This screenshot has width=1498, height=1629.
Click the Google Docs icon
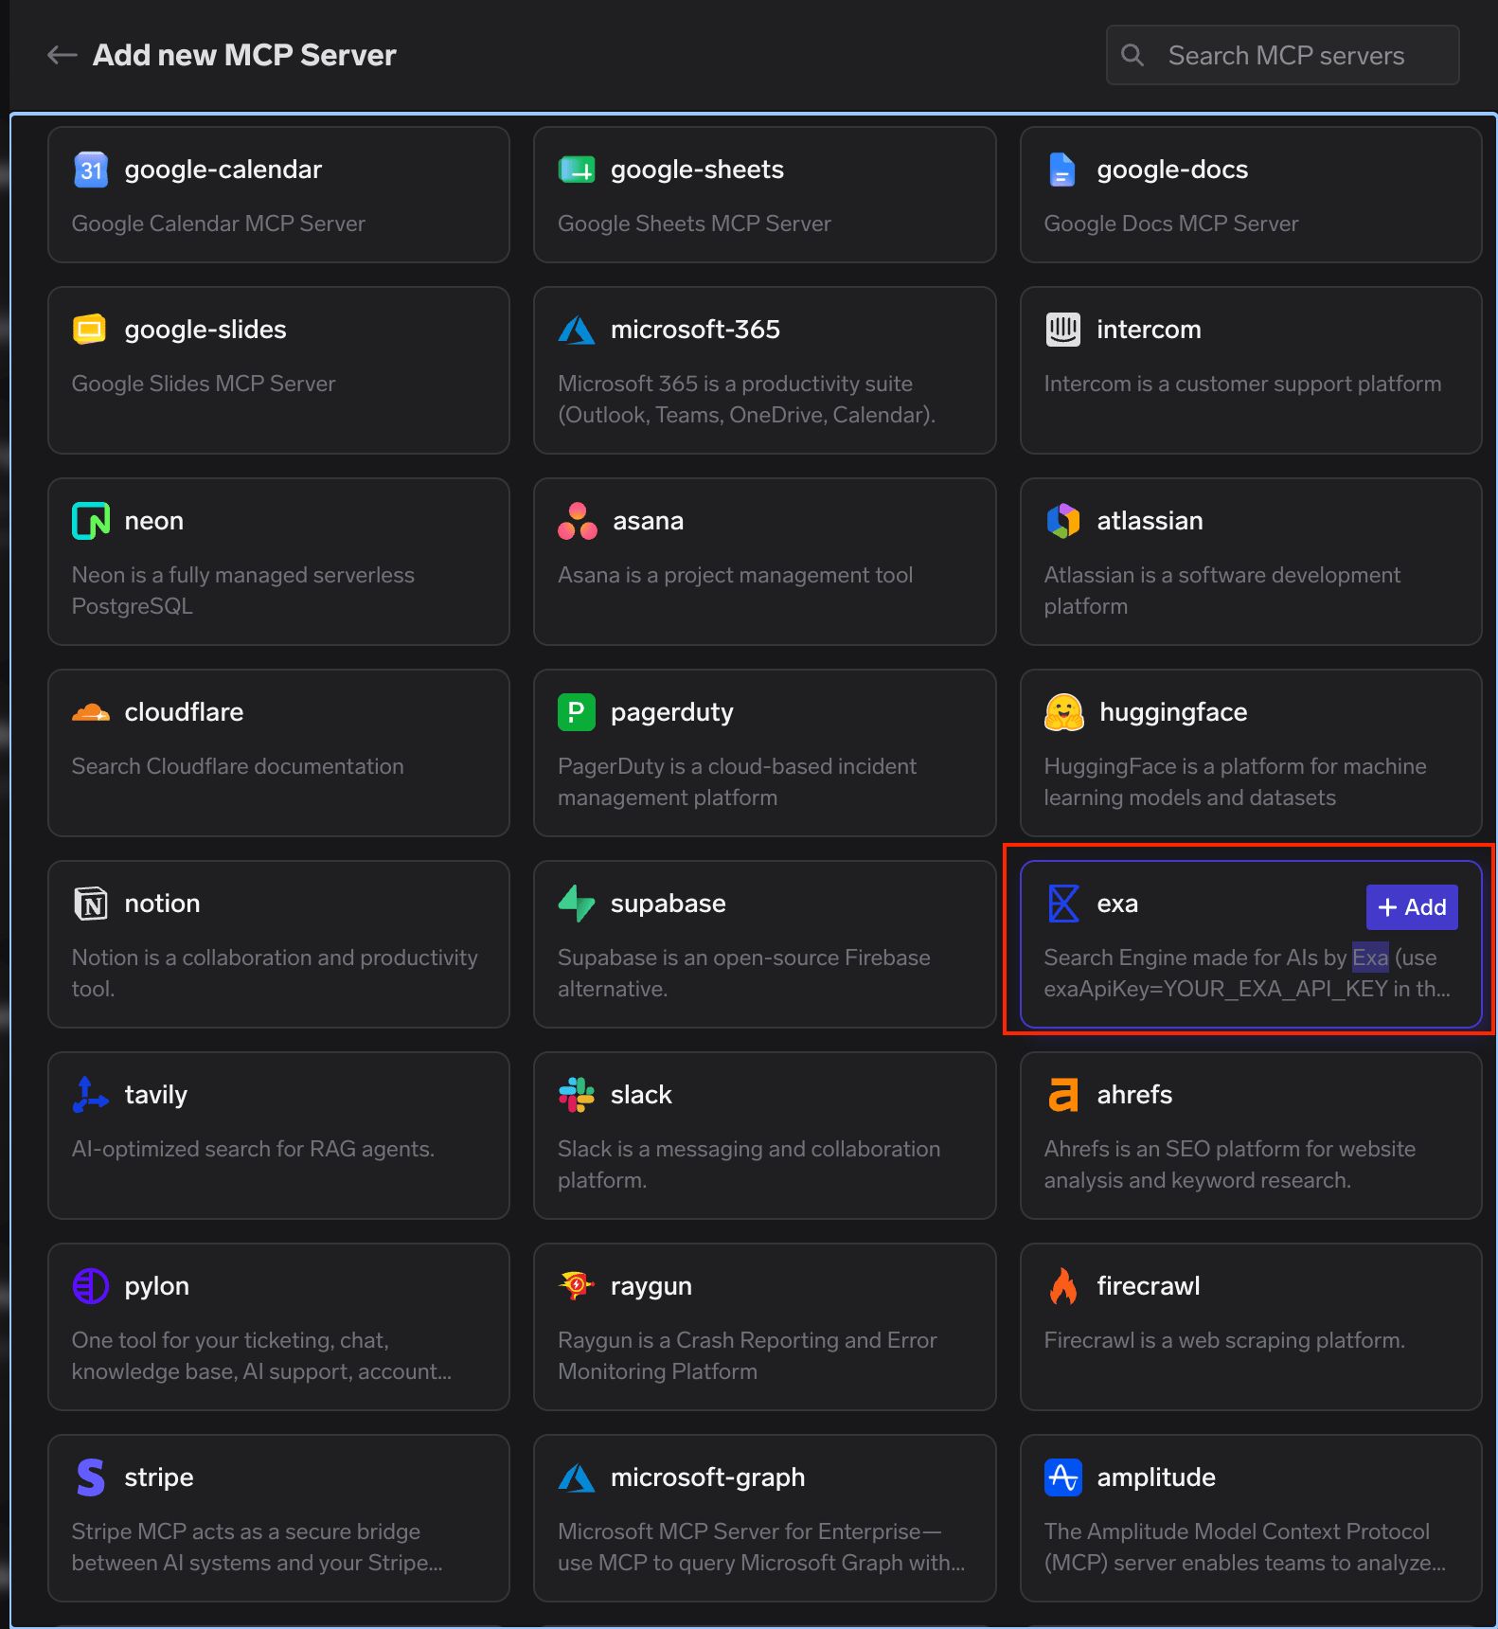1062,170
